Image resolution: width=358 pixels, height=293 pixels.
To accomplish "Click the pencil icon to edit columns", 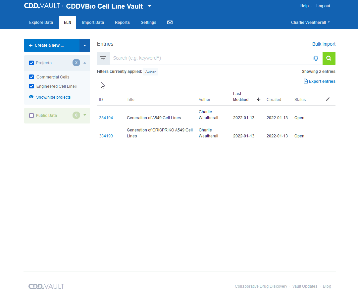I will point(328,99).
